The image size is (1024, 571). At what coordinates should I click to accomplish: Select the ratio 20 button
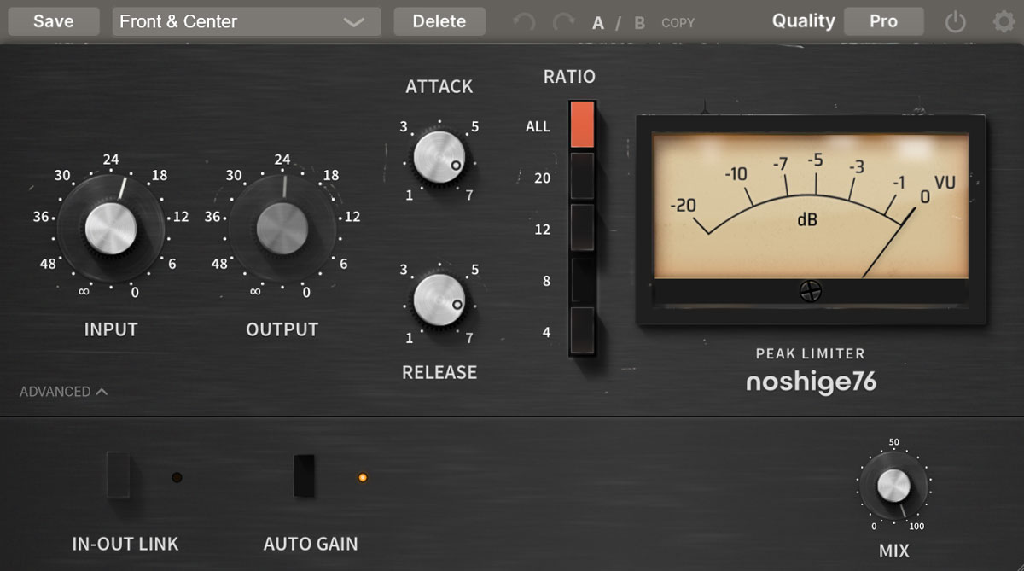click(582, 177)
